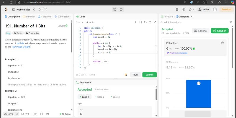Click the curly braces icon in editor
This screenshot has height=118, width=236.
click(x=145, y=22)
